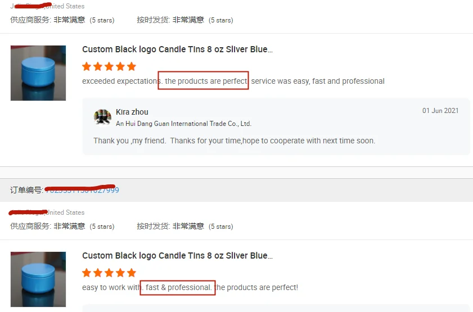Click the boxed "fast & professional" text

click(178, 287)
